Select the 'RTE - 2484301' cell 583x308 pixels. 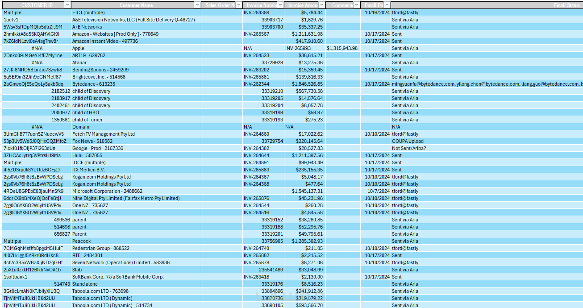tap(136, 255)
